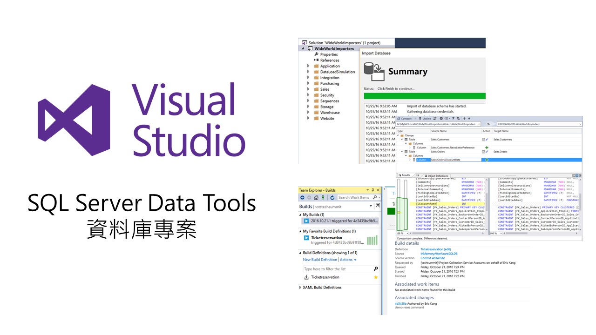Click the Update button in schema compare toolbar
Screen dimensions: 596x335
pyautogui.click(x=425, y=119)
